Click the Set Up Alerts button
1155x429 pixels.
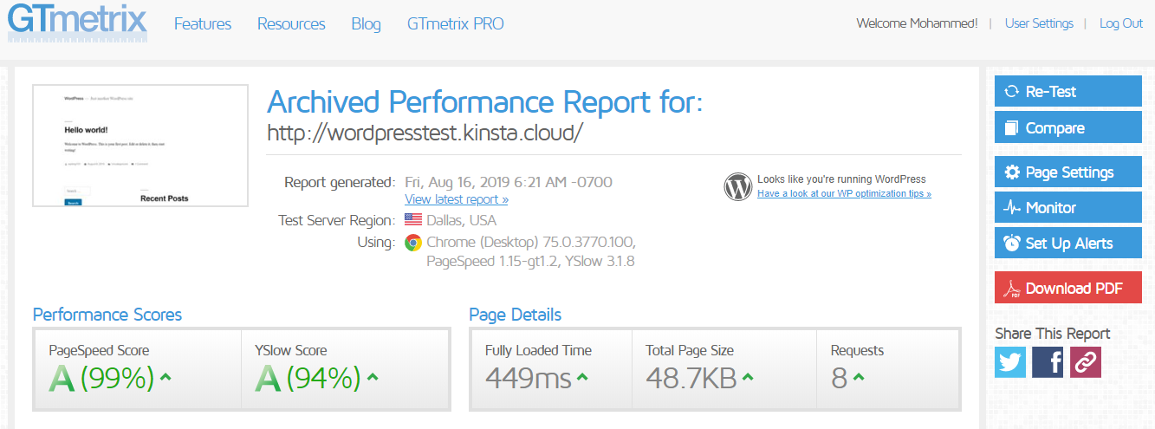[1068, 243]
